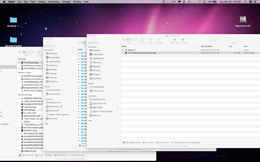Sort by Kind column header
Image resolution: width=260 pixels, height=162 pixels.
[246, 46]
